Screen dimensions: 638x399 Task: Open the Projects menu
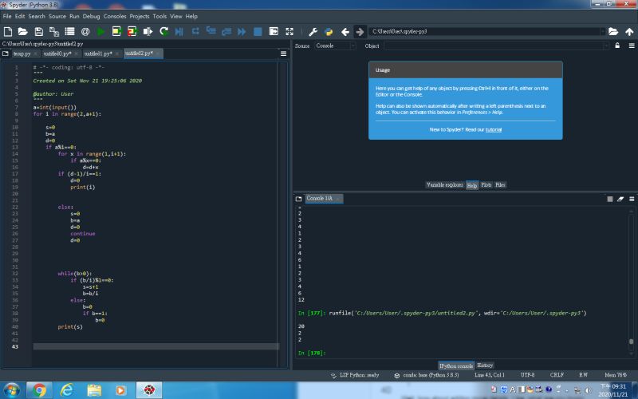(140, 16)
